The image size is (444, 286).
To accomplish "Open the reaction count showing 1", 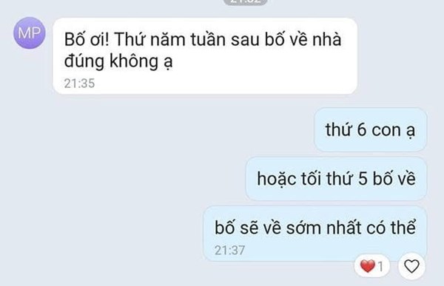I will click(380, 267).
